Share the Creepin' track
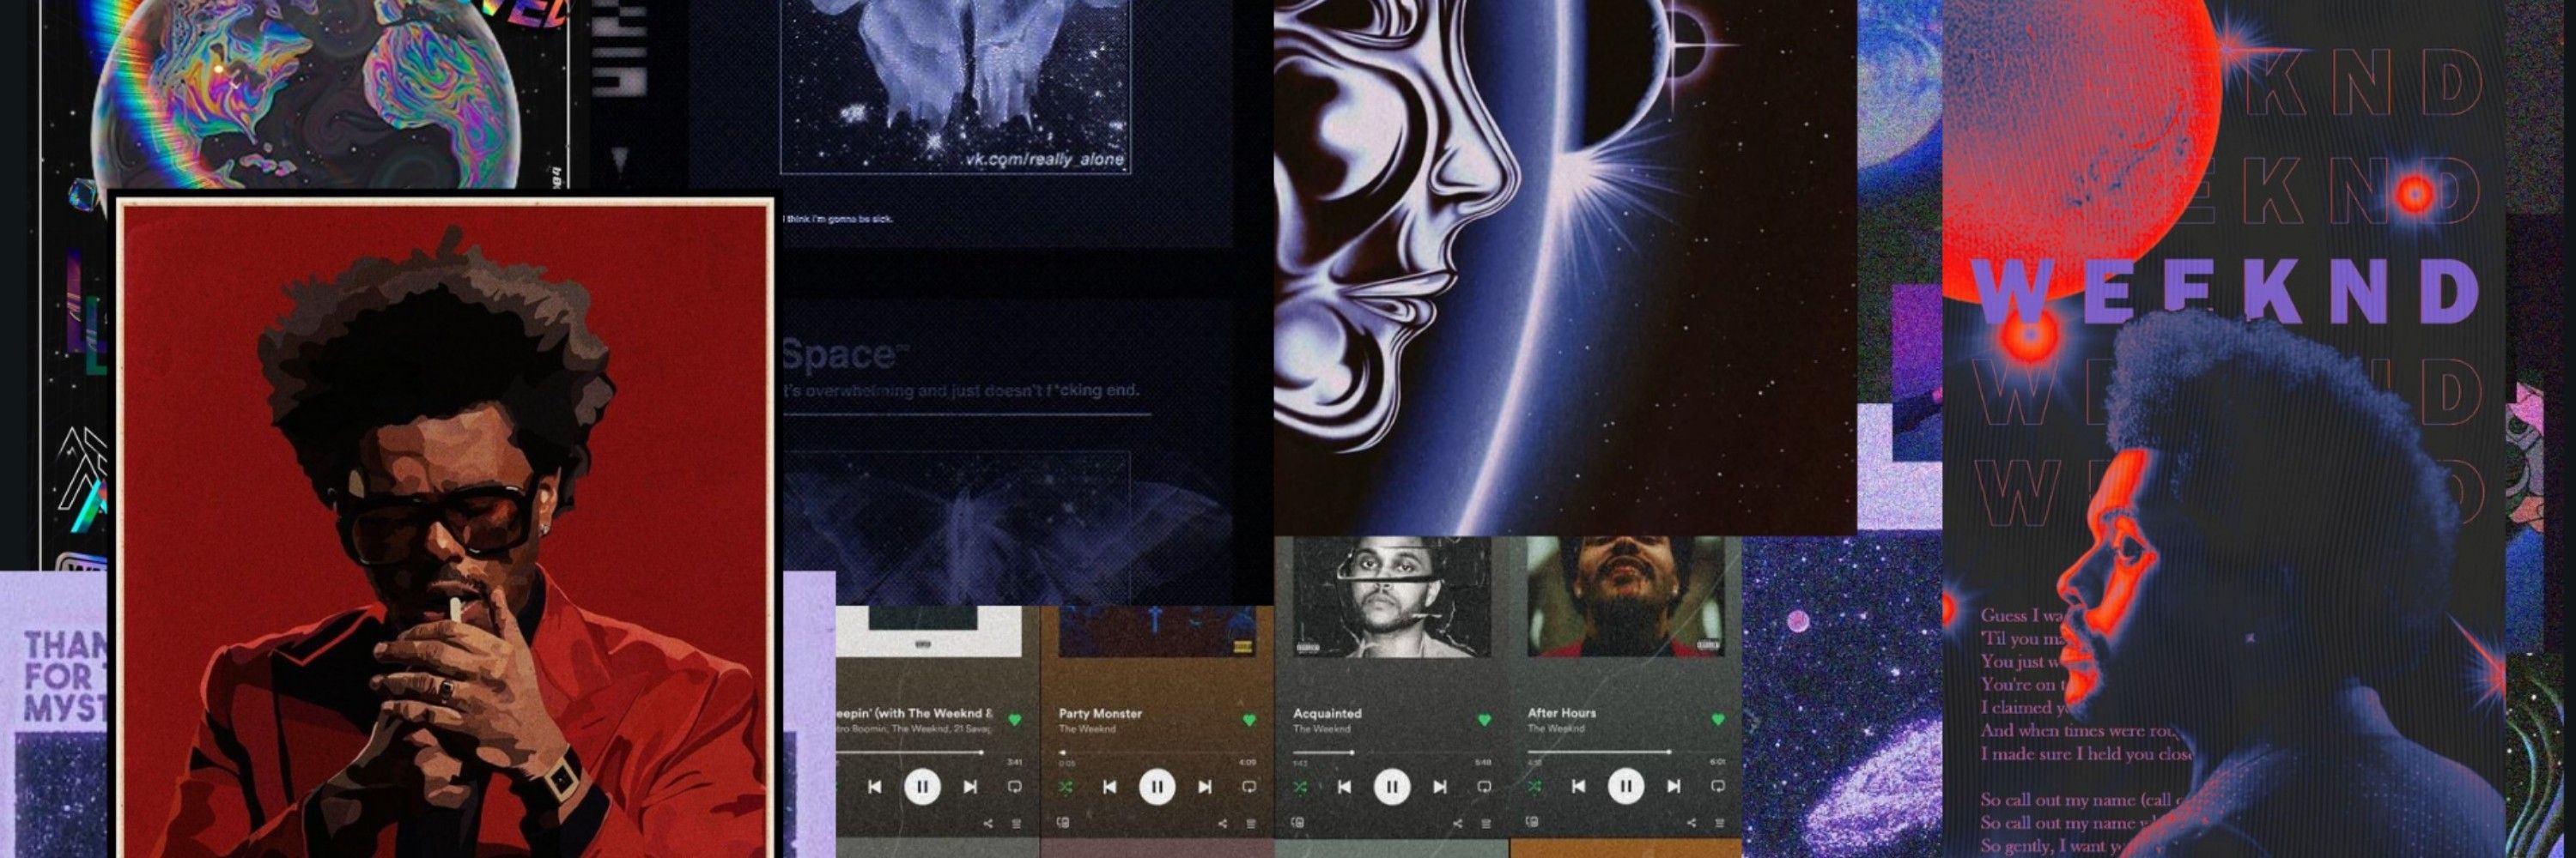Image resolution: width=2576 pixels, height=858 pixels. [x=988, y=824]
